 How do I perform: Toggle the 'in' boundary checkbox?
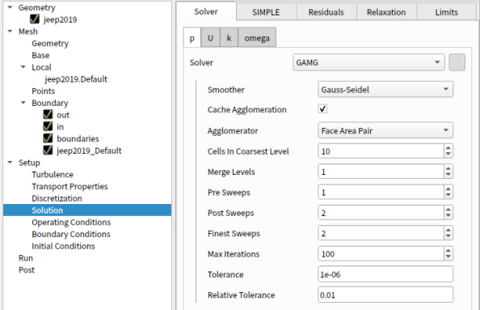tap(48, 126)
